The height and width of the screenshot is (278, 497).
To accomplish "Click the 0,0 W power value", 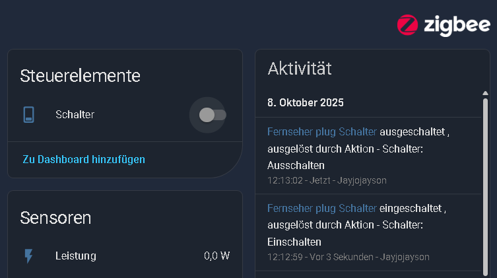I will tap(216, 256).
